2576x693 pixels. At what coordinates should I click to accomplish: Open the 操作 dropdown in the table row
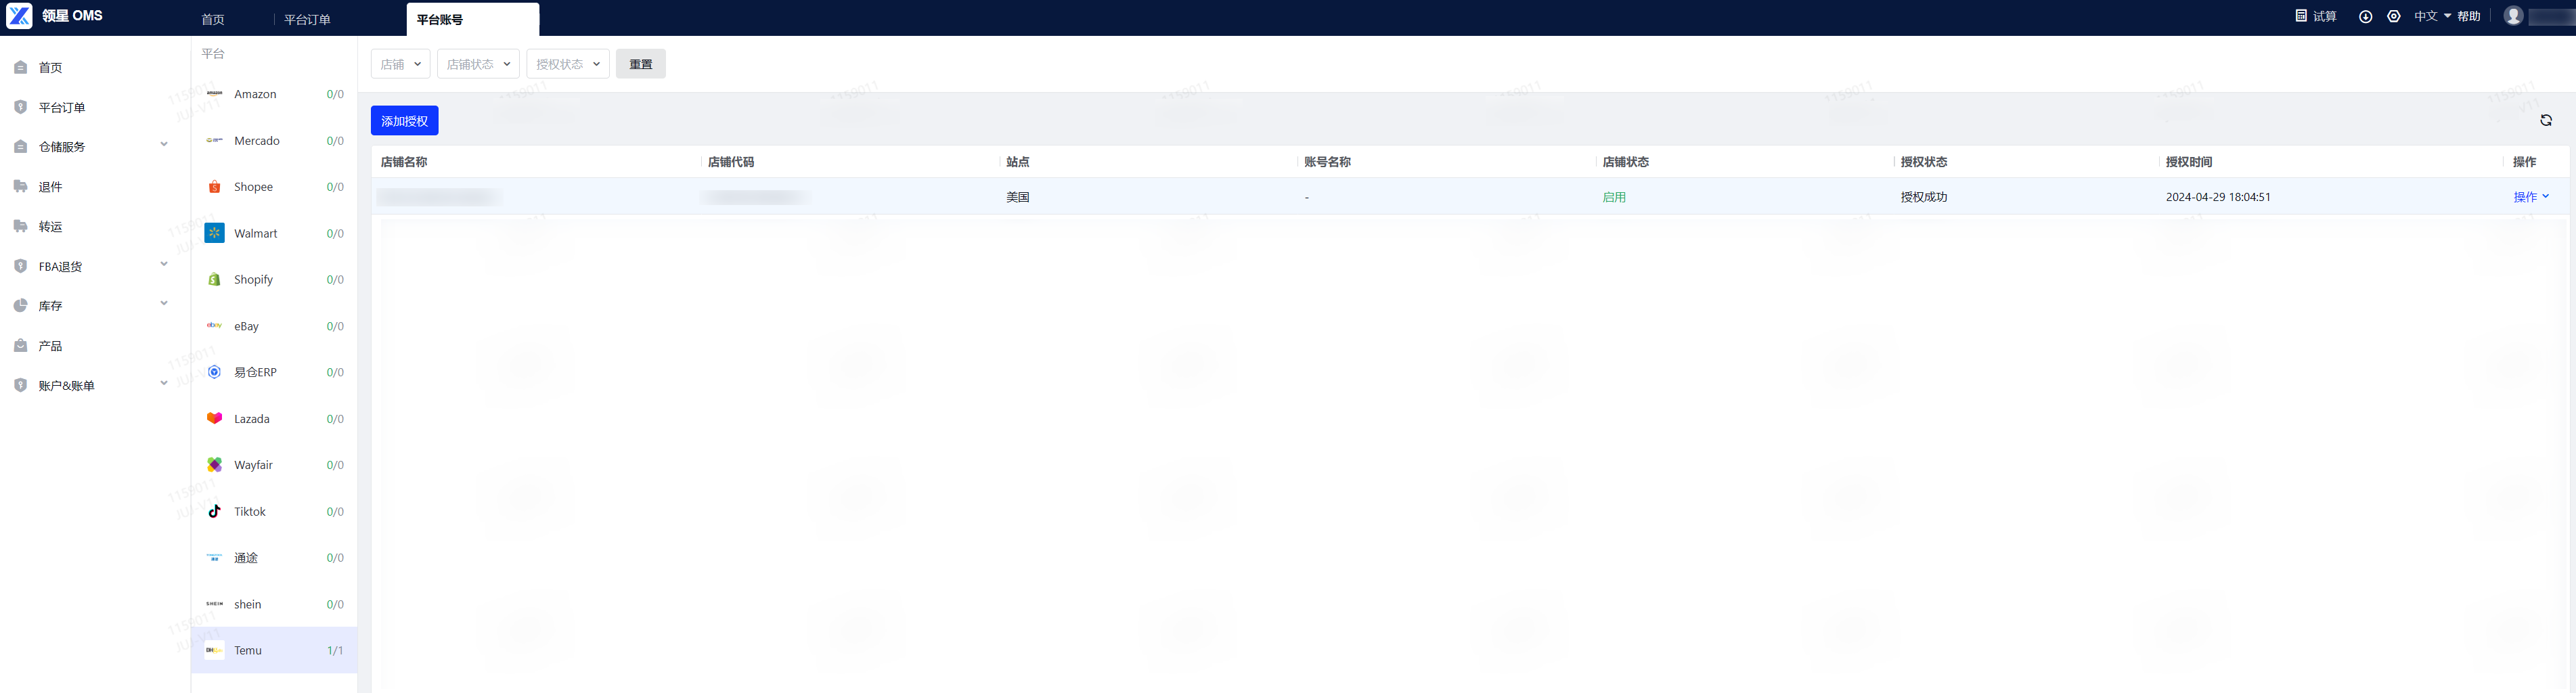(2531, 197)
